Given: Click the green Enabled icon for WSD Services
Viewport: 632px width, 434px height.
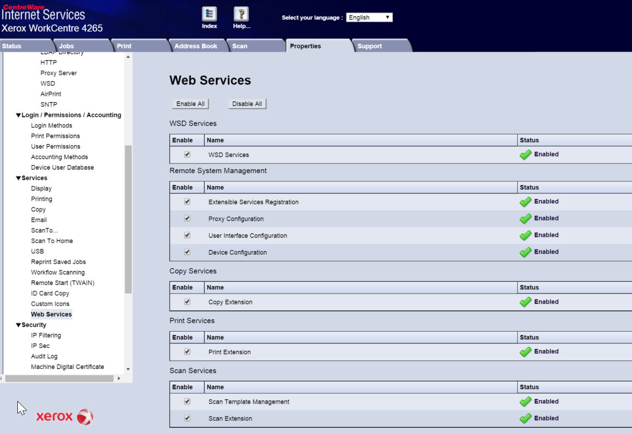Looking at the screenshot, I should click(x=525, y=154).
